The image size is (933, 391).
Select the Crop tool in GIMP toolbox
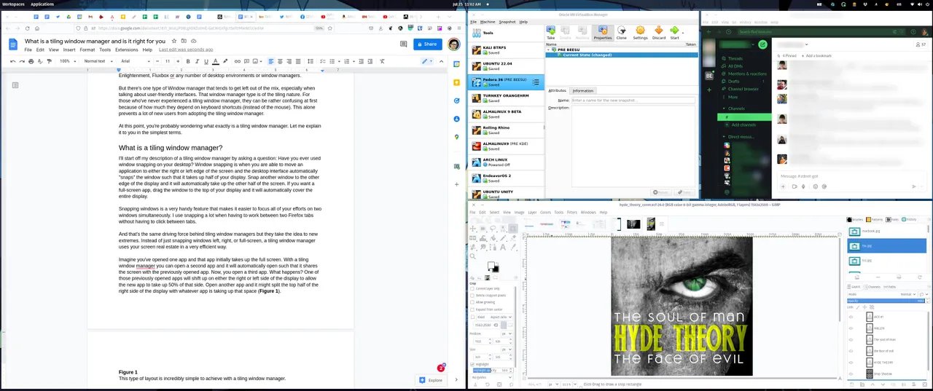(513, 228)
